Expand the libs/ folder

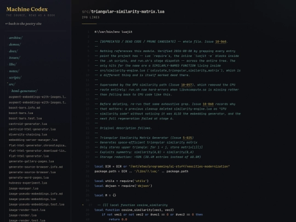pos(13,64)
